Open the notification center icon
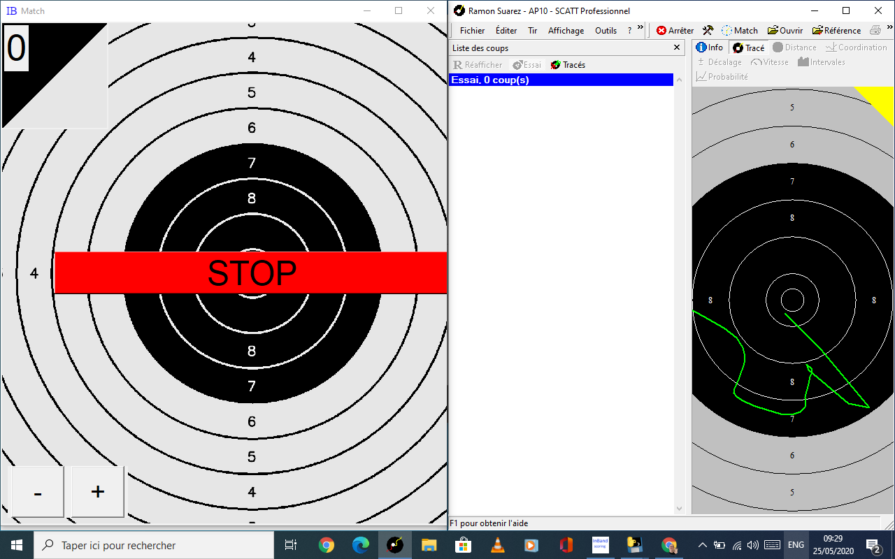Image resolution: width=895 pixels, height=559 pixels. click(873, 545)
